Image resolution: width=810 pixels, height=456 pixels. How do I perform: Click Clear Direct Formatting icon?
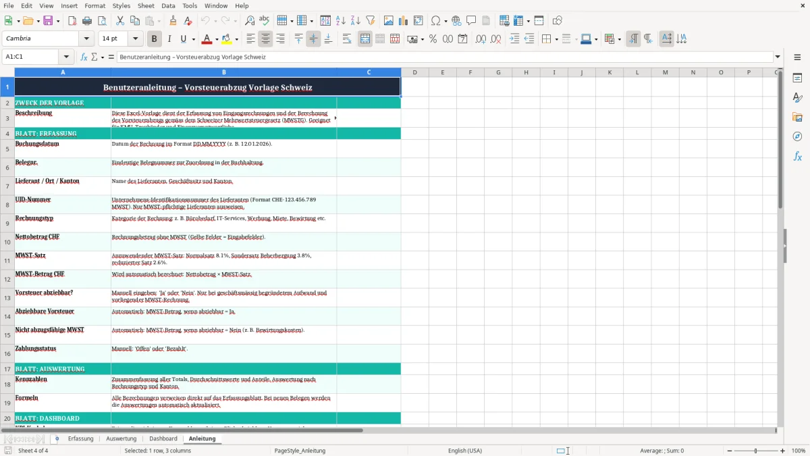pyautogui.click(x=188, y=20)
